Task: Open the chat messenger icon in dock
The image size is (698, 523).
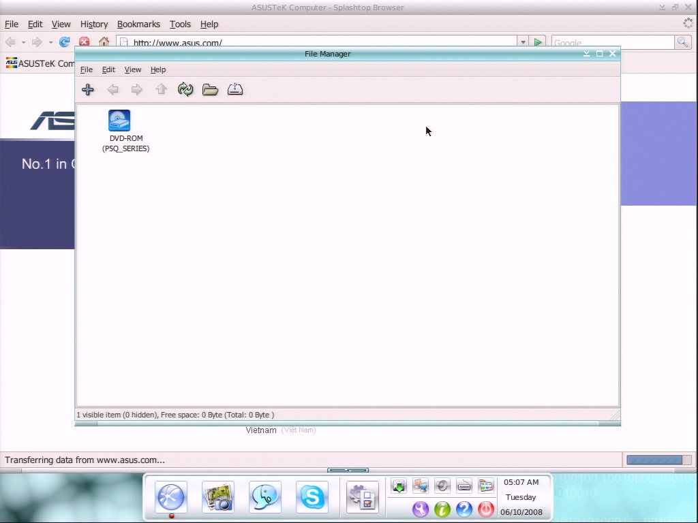Action: point(265,497)
